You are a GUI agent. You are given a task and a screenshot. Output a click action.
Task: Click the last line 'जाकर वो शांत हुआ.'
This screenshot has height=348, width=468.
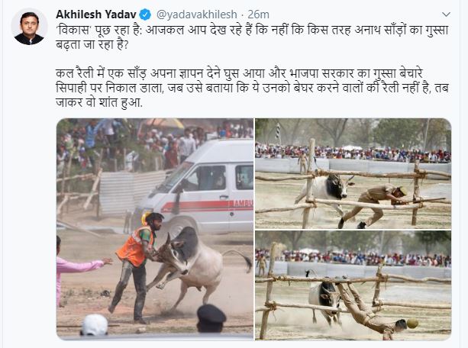click(x=99, y=102)
